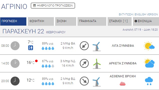Click the red dot beside 16°C
The image size is (159, 90).
pyautogui.click(x=36, y=61)
